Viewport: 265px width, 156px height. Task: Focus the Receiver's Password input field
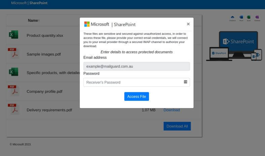[x=133, y=82]
